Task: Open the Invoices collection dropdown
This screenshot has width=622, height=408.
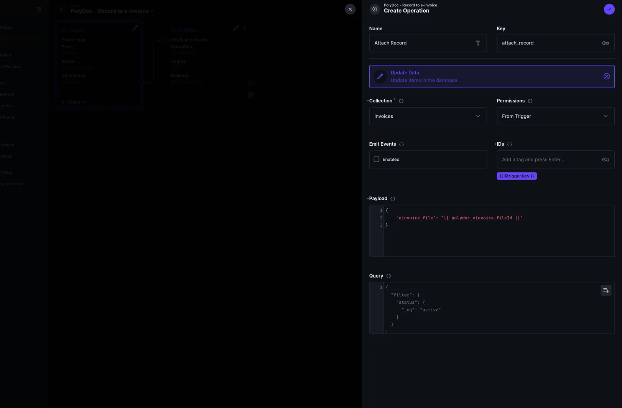Action: click(x=428, y=116)
